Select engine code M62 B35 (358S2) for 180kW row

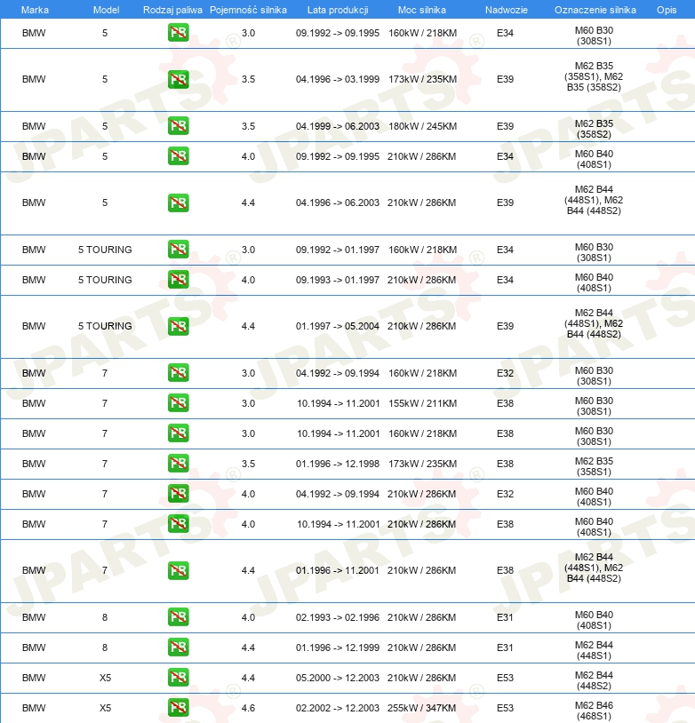point(594,129)
